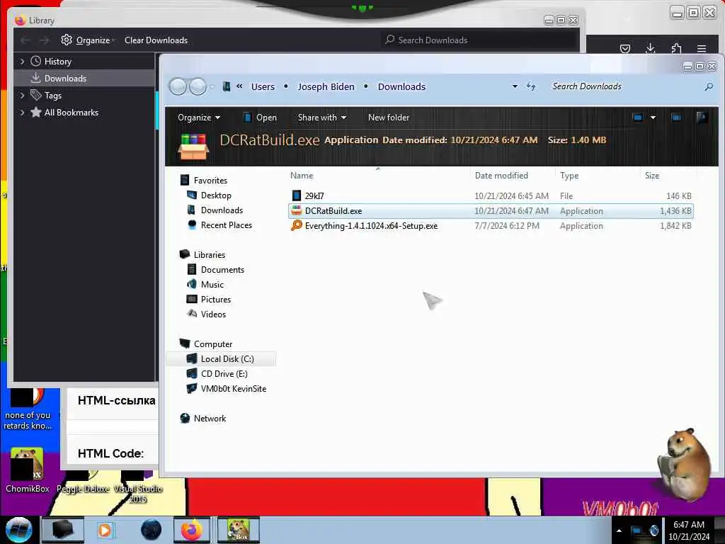Viewport: 725px width, 544px height.
Task: Click Firefox icon on the taskbar
Action: point(192,530)
